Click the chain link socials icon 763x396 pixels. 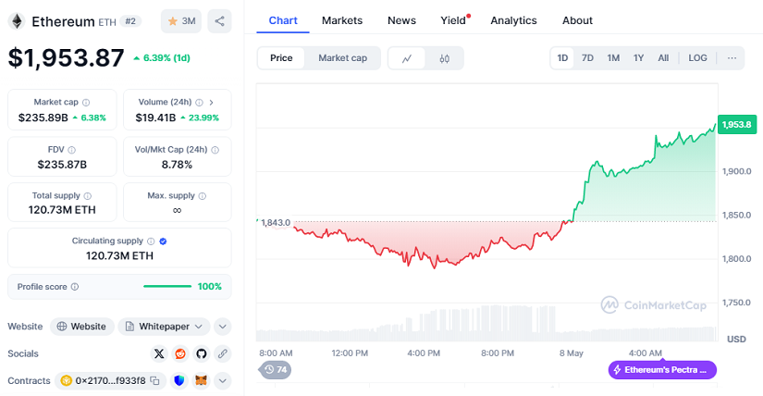pyautogui.click(x=222, y=353)
